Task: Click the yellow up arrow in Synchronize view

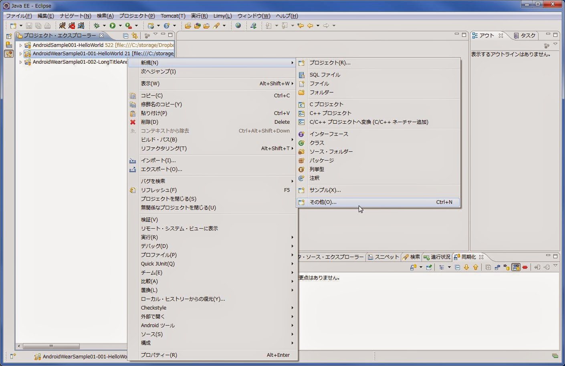Action: tap(476, 267)
